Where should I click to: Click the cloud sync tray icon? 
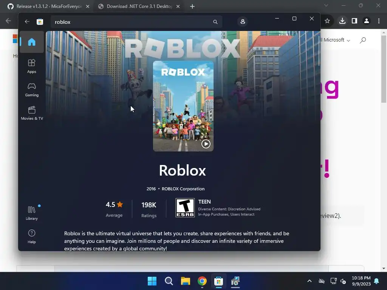click(322, 281)
